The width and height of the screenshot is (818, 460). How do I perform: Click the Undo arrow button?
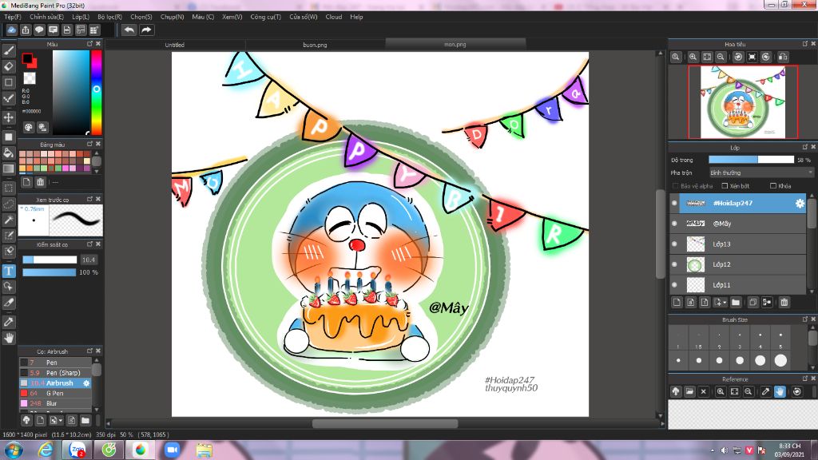[129, 30]
